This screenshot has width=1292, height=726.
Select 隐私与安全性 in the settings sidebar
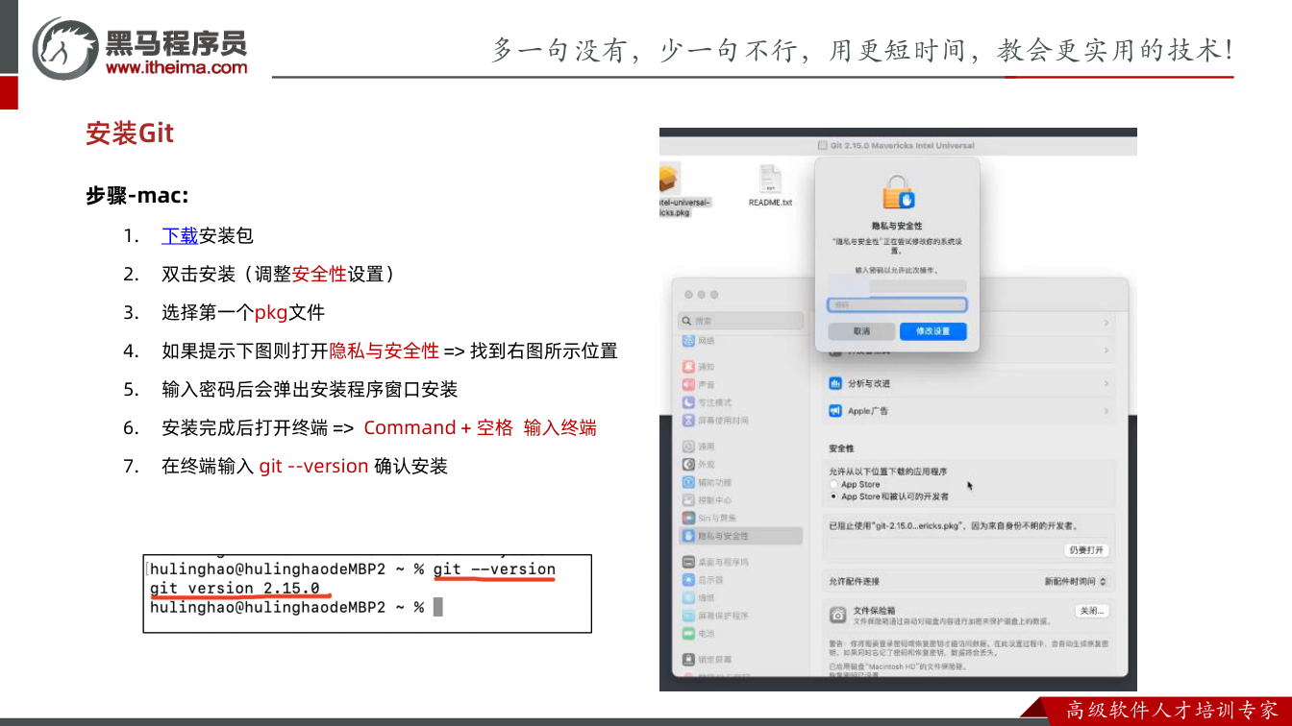(740, 536)
